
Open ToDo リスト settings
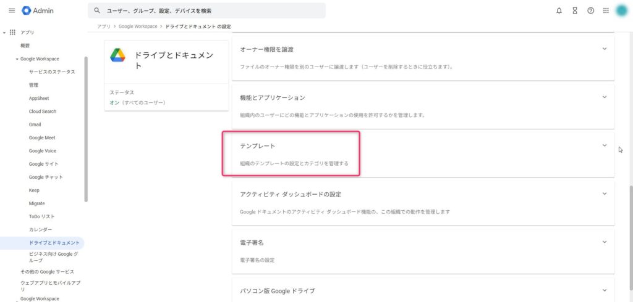point(41,216)
